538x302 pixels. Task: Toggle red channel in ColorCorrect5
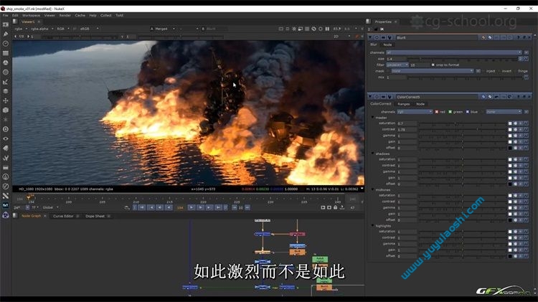tap(437, 112)
